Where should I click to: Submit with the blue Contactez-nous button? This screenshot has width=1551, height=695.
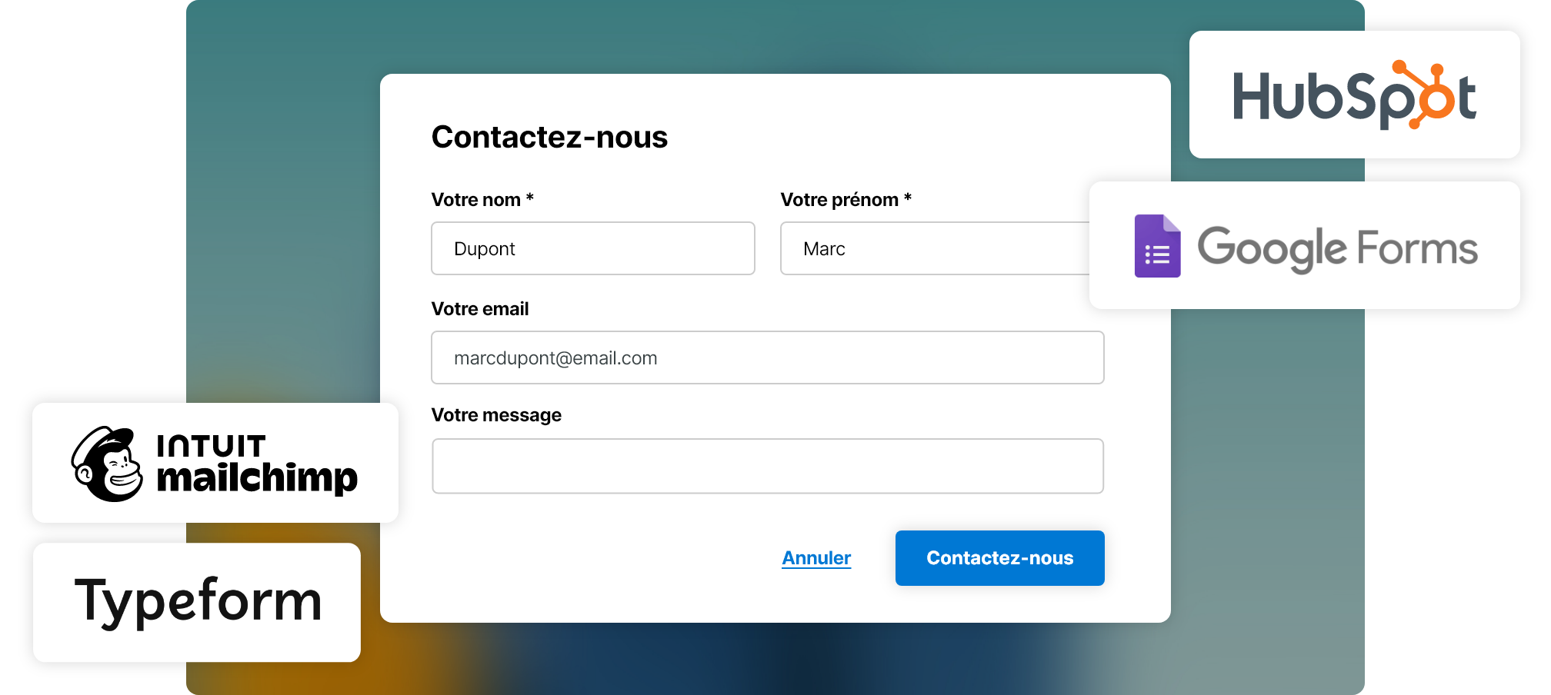click(x=999, y=558)
